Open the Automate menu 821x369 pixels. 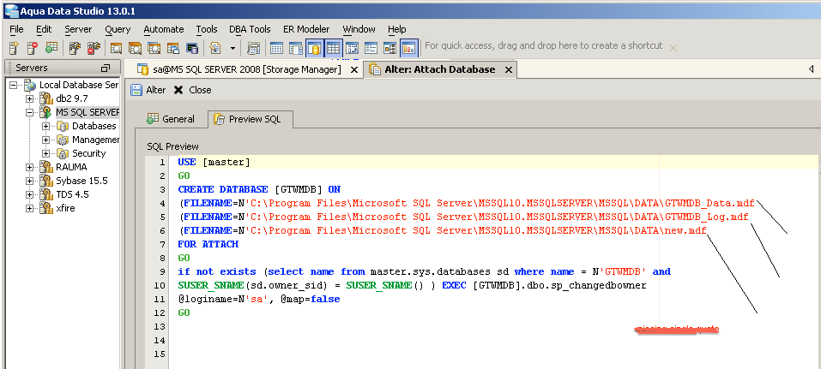(x=163, y=29)
